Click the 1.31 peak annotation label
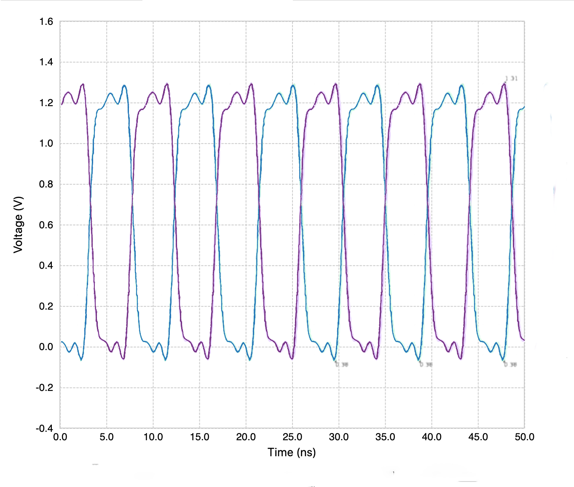This screenshot has height=487, width=574. [512, 78]
